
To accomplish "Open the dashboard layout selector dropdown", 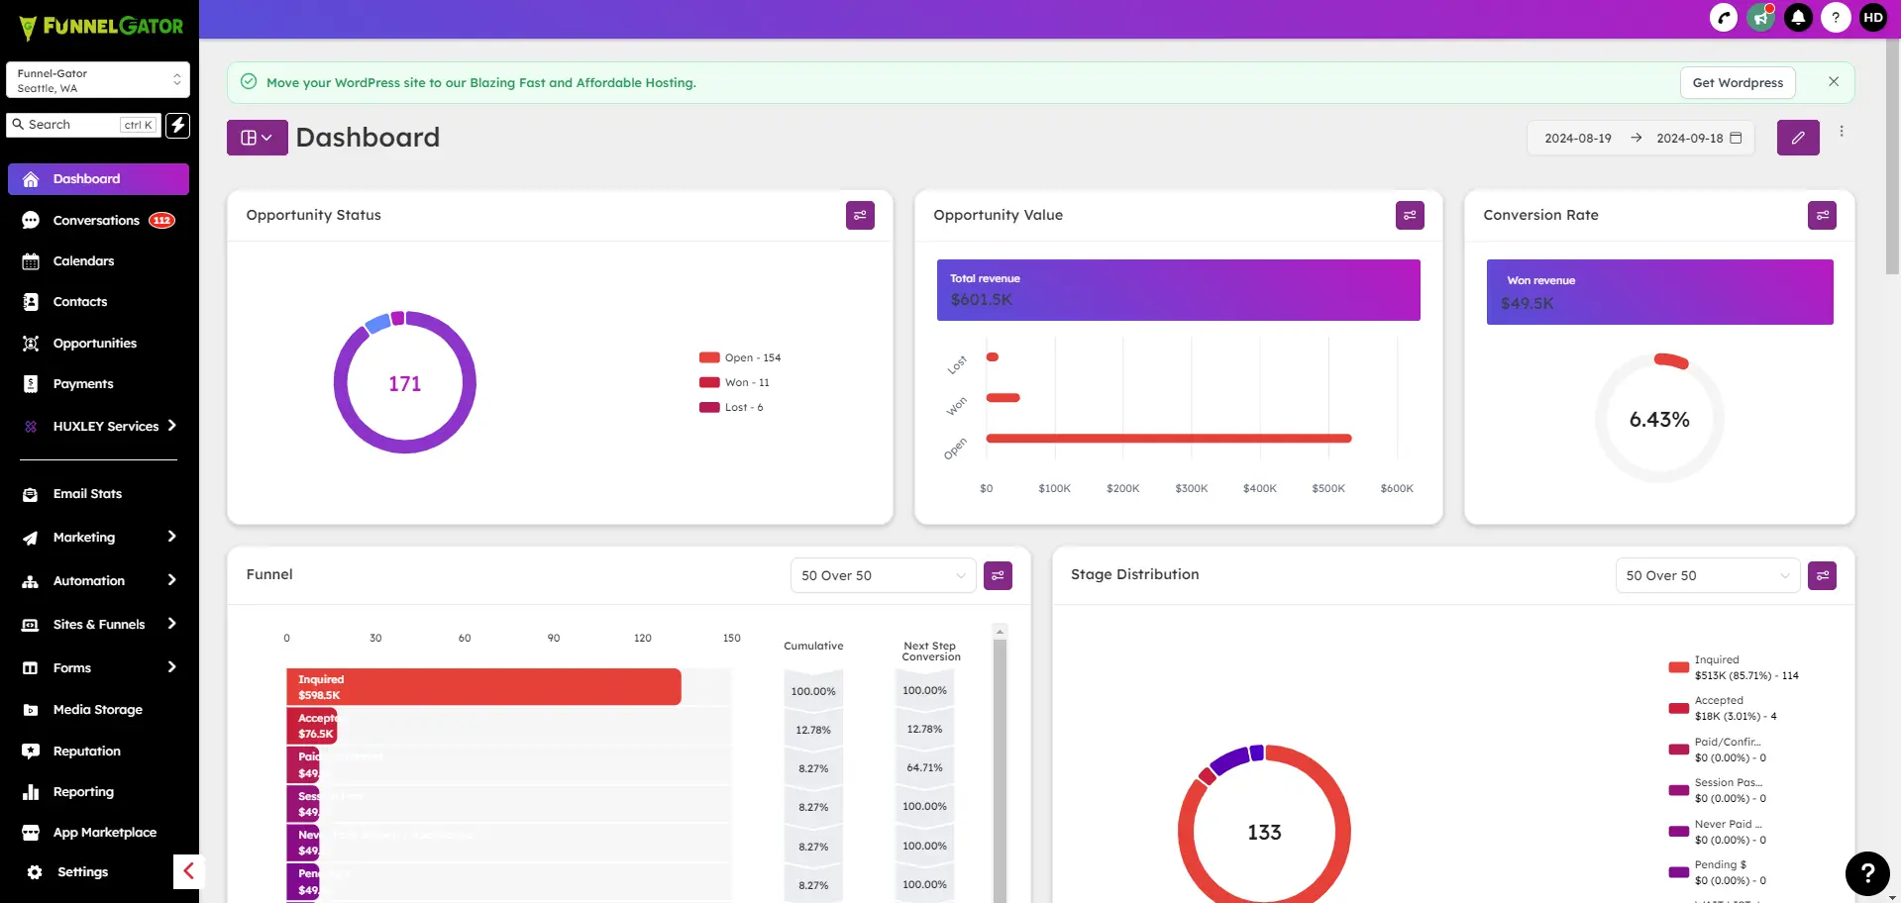I will (x=257, y=138).
